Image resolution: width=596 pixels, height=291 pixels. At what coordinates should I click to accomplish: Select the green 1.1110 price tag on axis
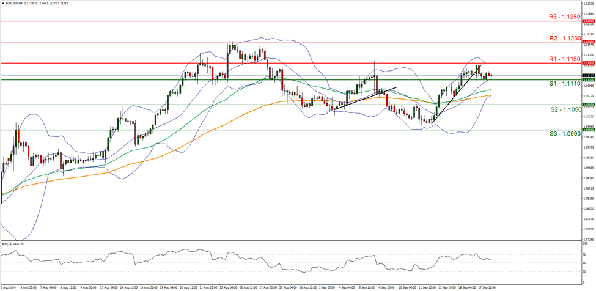click(589, 80)
